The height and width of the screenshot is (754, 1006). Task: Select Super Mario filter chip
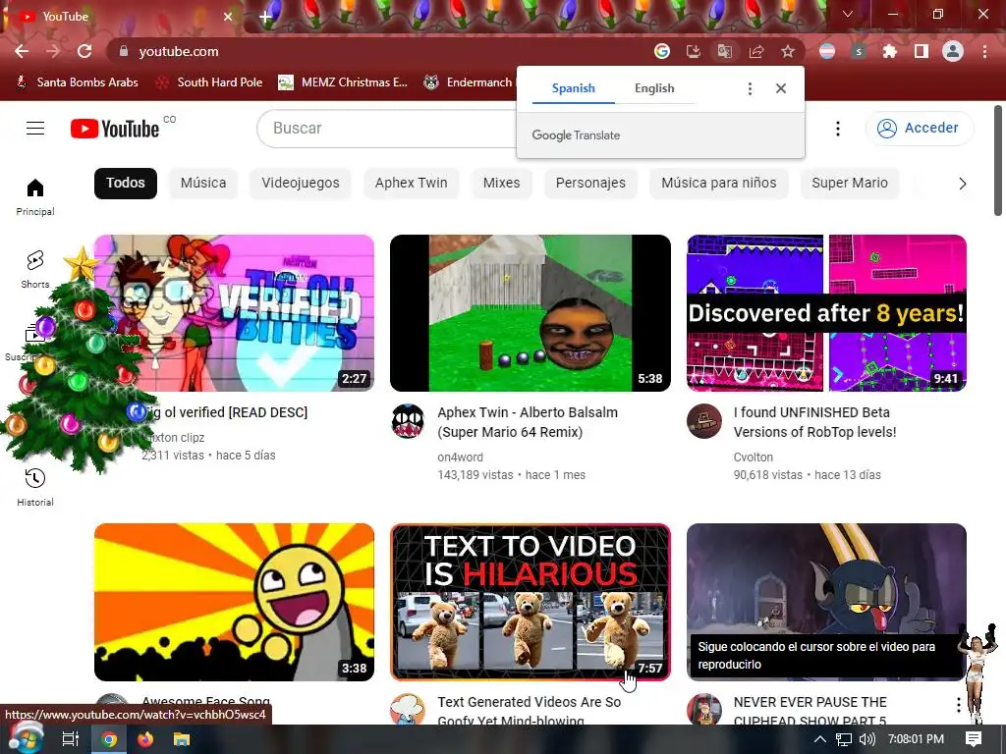pyautogui.click(x=850, y=183)
